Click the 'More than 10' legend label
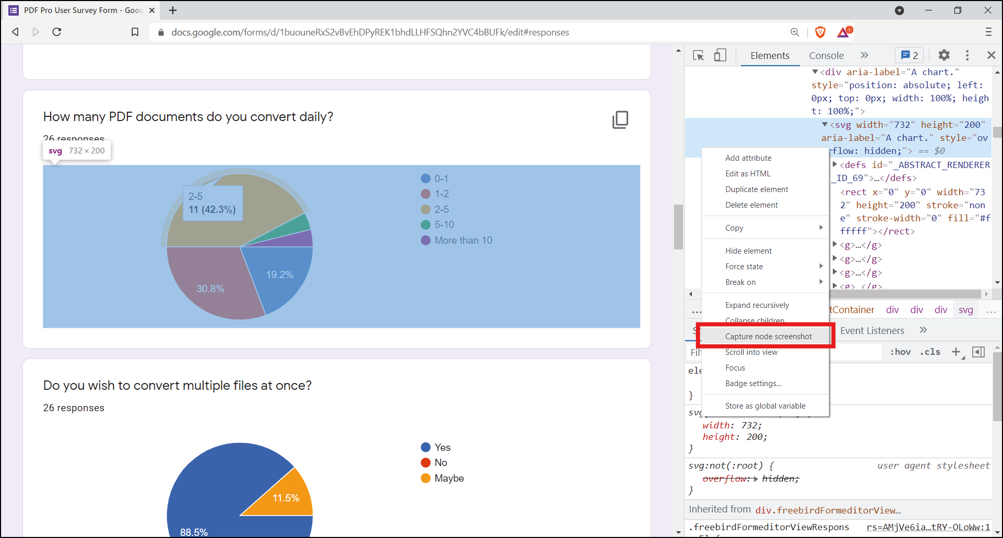 (x=463, y=241)
